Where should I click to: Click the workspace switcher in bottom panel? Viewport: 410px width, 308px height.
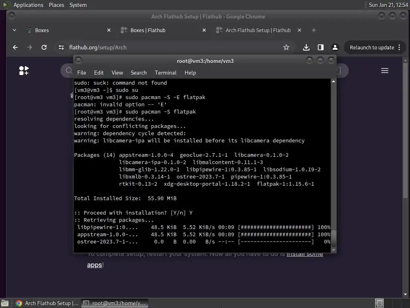(379, 303)
